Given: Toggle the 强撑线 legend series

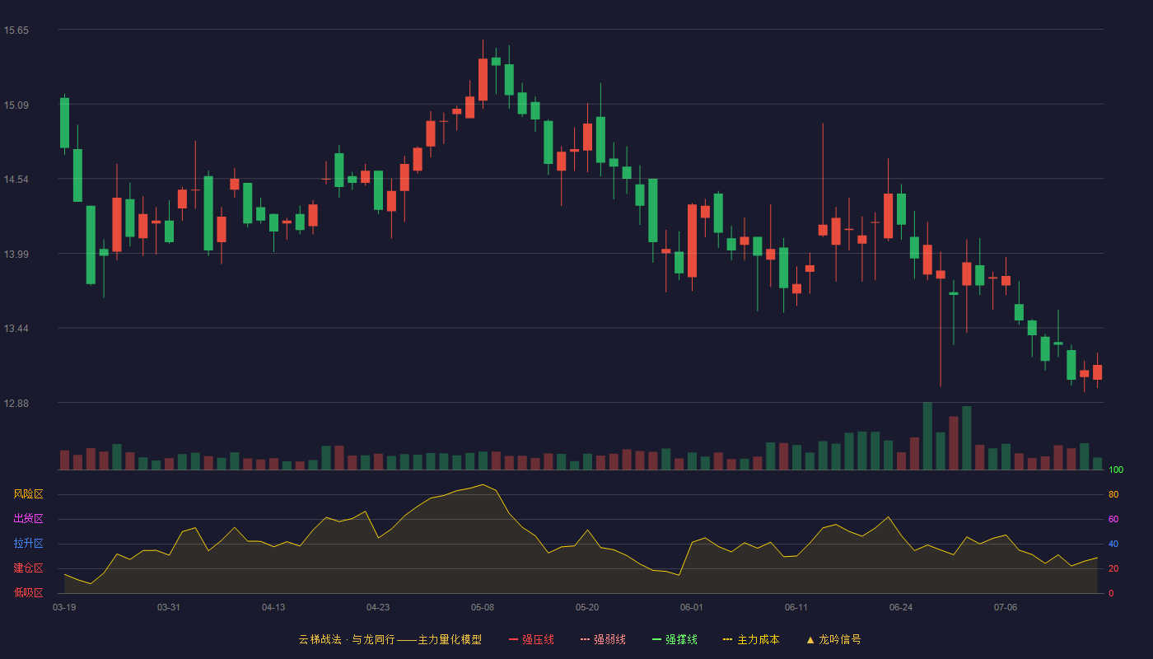Looking at the screenshot, I should 675,639.
